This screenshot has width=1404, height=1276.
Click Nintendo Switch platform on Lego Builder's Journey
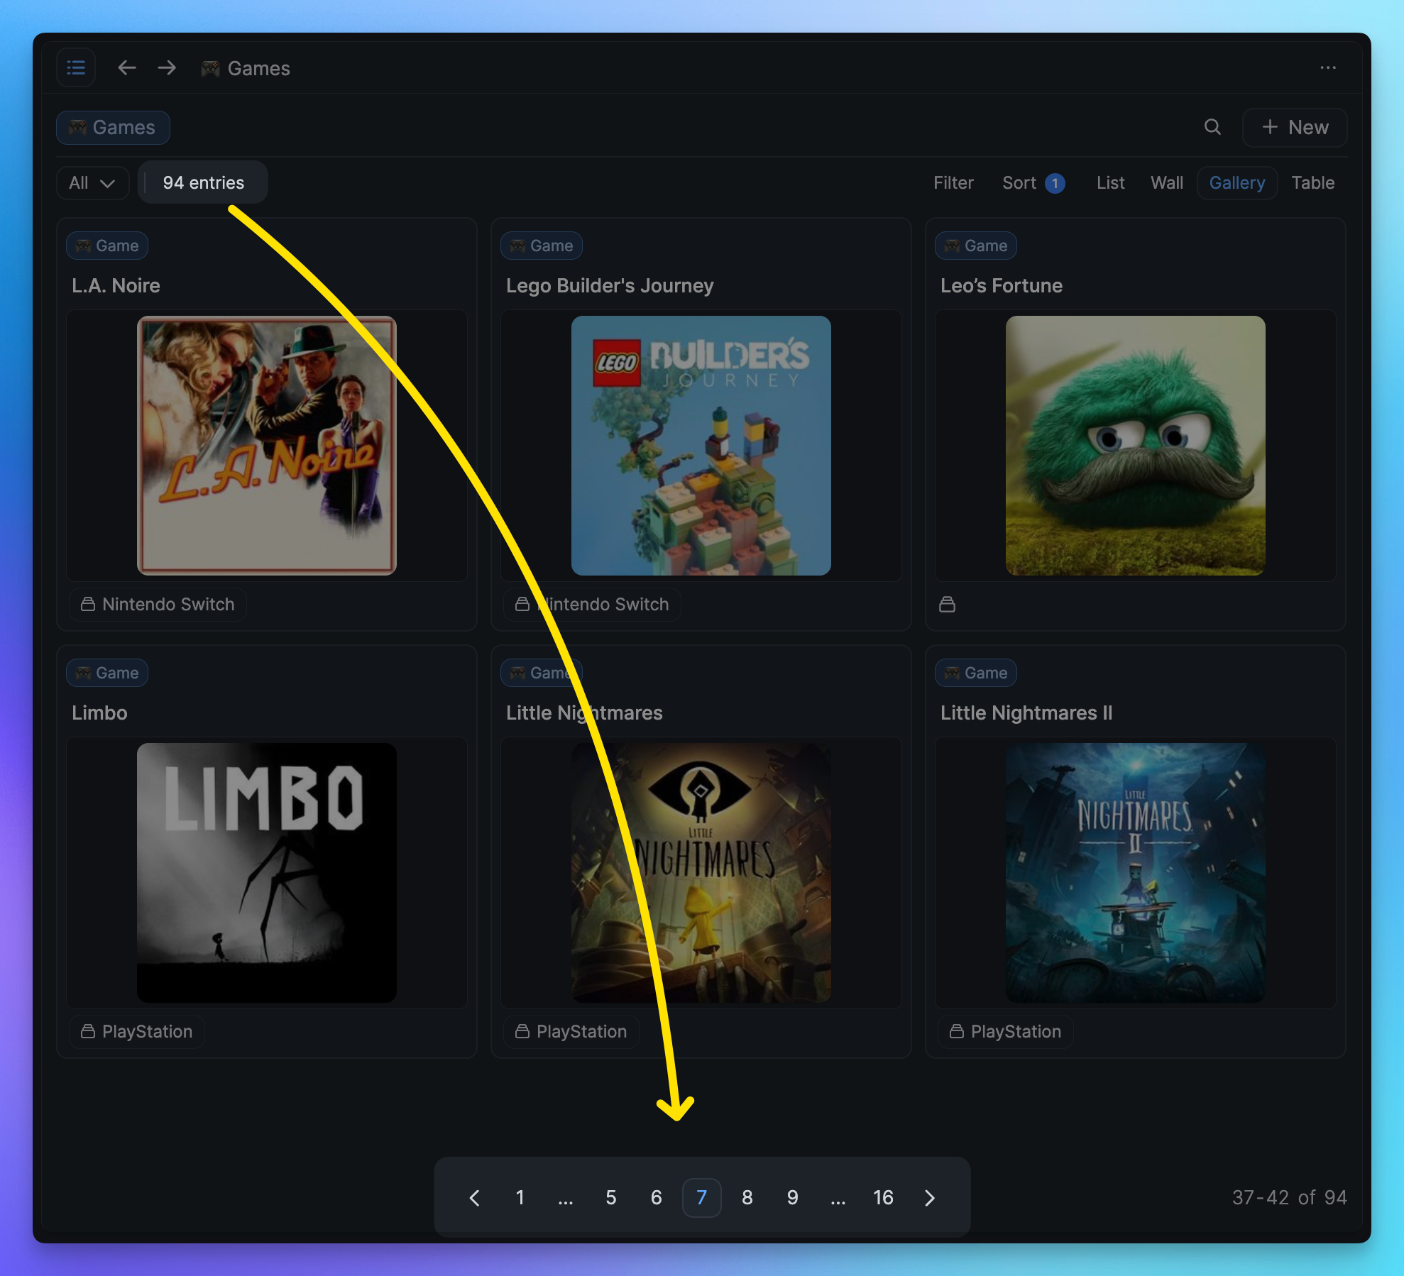(592, 605)
